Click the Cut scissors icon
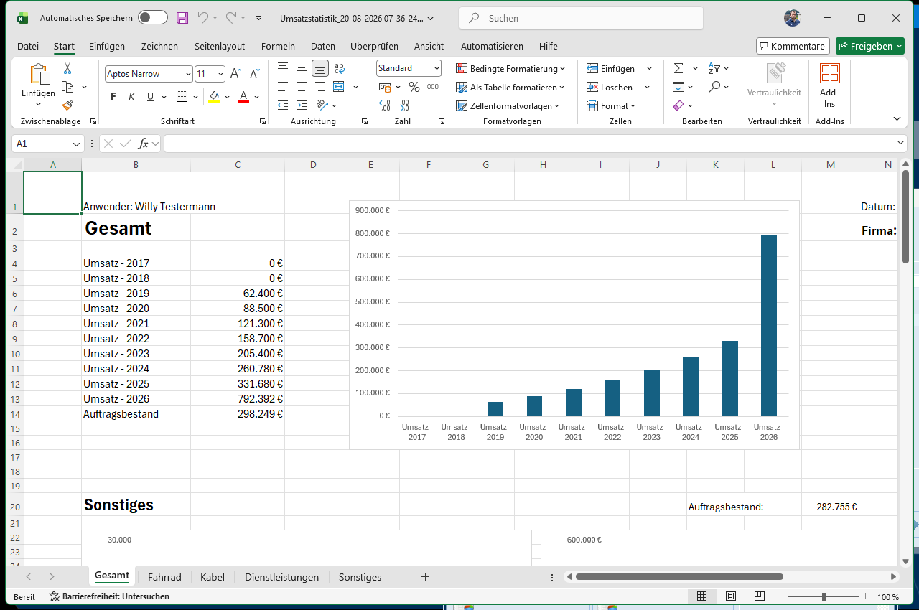Viewport: 919px width, 610px height. (67, 68)
